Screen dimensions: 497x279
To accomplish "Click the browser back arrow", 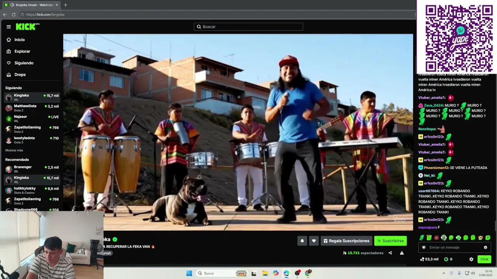I will click(x=5, y=14).
